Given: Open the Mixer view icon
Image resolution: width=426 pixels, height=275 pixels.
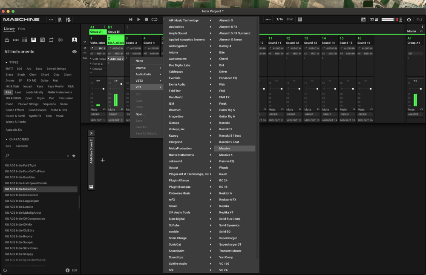Looking at the screenshot, I should tap(69, 20).
